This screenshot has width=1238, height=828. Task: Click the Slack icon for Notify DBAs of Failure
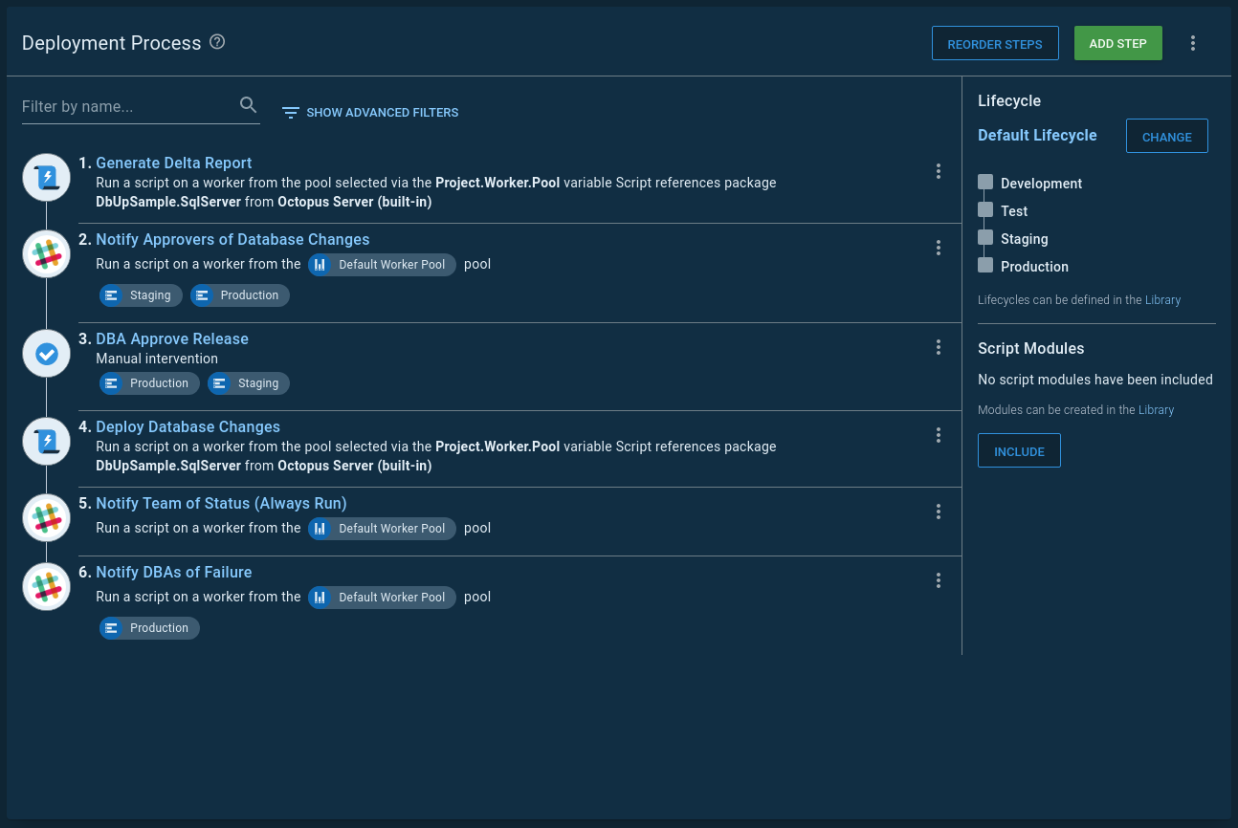[x=46, y=586]
